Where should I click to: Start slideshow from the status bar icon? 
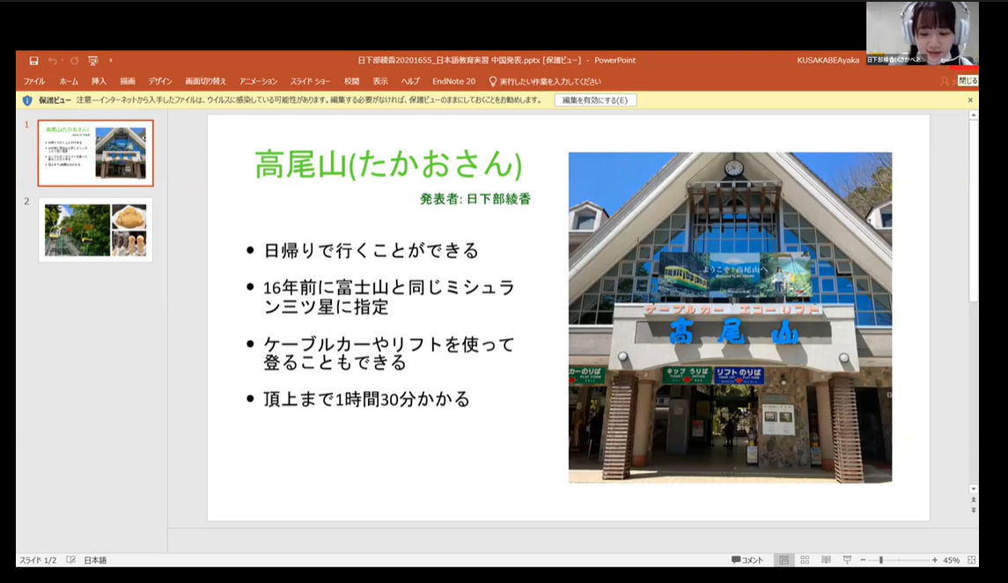tap(847, 560)
